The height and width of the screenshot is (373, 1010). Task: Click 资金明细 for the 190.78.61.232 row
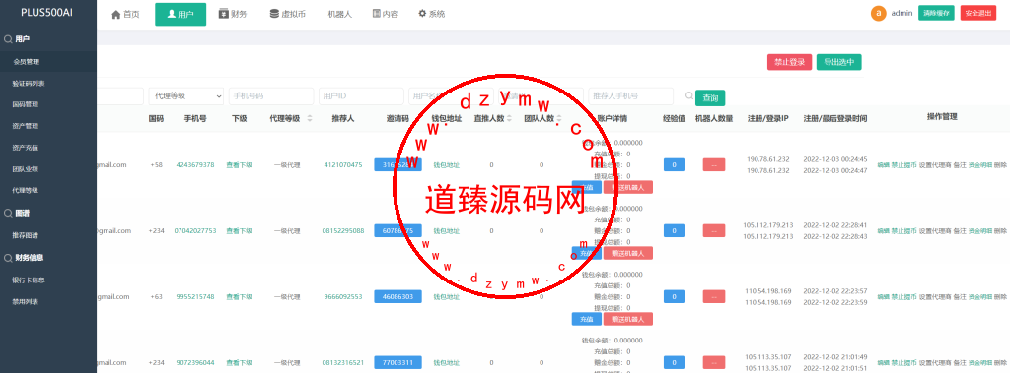point(979,165)
